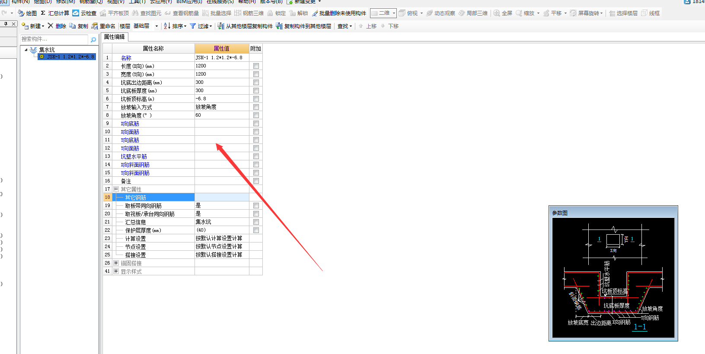Select JSK-1 1.2*1.2*-6.8 tree item

[67, 57]
